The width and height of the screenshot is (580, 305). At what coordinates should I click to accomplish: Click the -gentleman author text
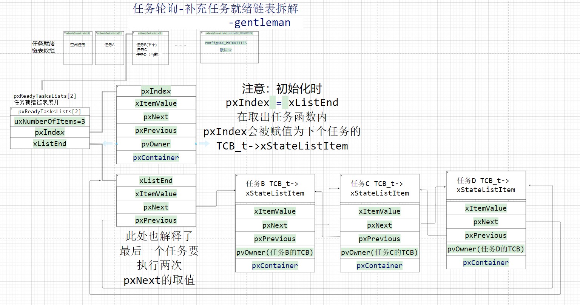(259, 23)
